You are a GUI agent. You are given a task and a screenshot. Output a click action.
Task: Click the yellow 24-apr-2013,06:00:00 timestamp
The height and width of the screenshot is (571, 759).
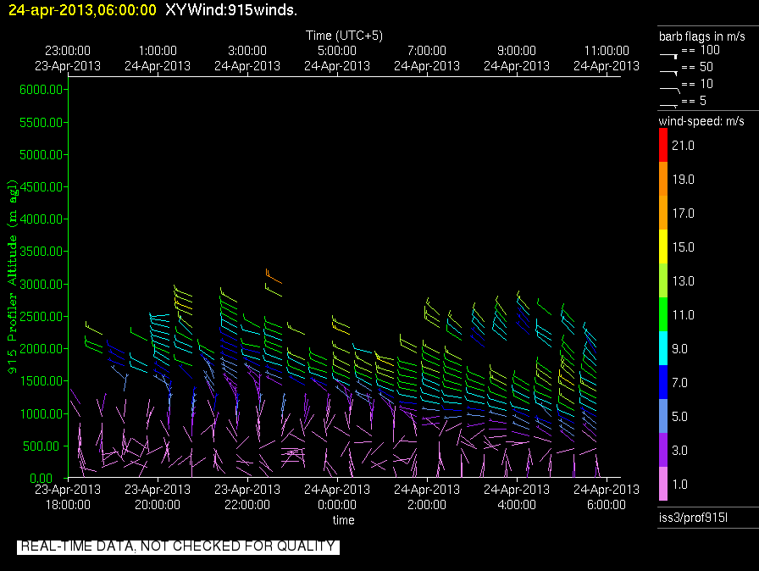(83, 9)
